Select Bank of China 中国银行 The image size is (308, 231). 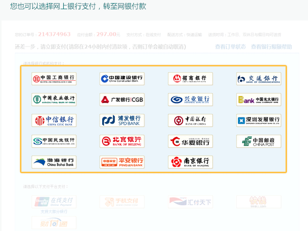[191, 120]
